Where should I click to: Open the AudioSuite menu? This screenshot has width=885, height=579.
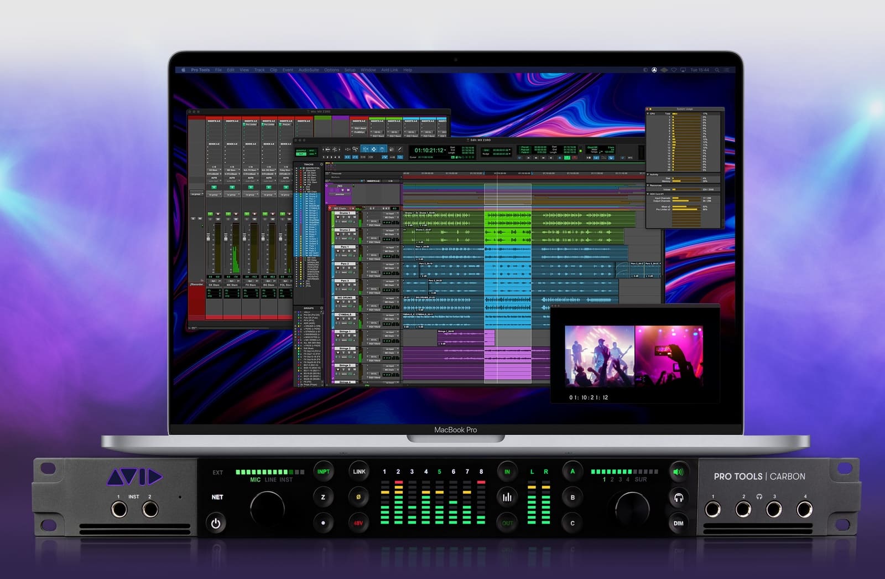[x=309, y=70]
